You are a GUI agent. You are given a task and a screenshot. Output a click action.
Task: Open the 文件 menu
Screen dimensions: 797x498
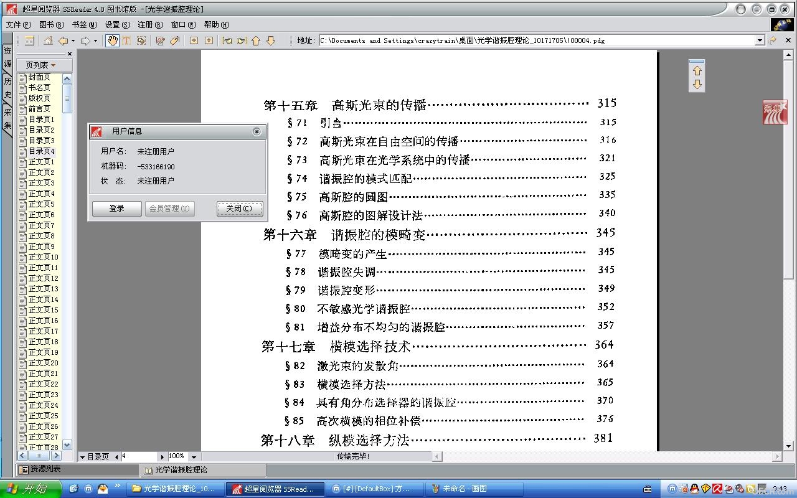pos(19,25)
